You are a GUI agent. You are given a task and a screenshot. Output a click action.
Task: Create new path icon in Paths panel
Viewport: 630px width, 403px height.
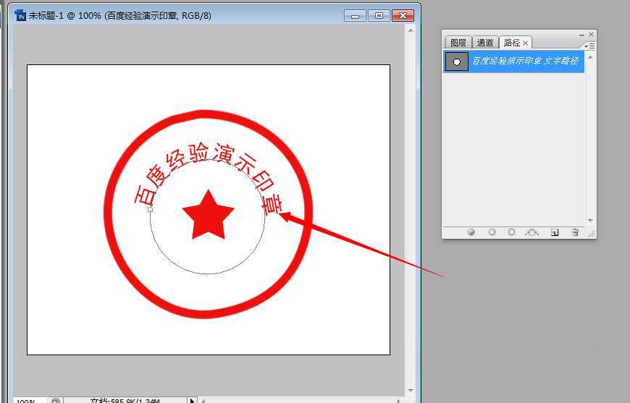pos(555,232)
